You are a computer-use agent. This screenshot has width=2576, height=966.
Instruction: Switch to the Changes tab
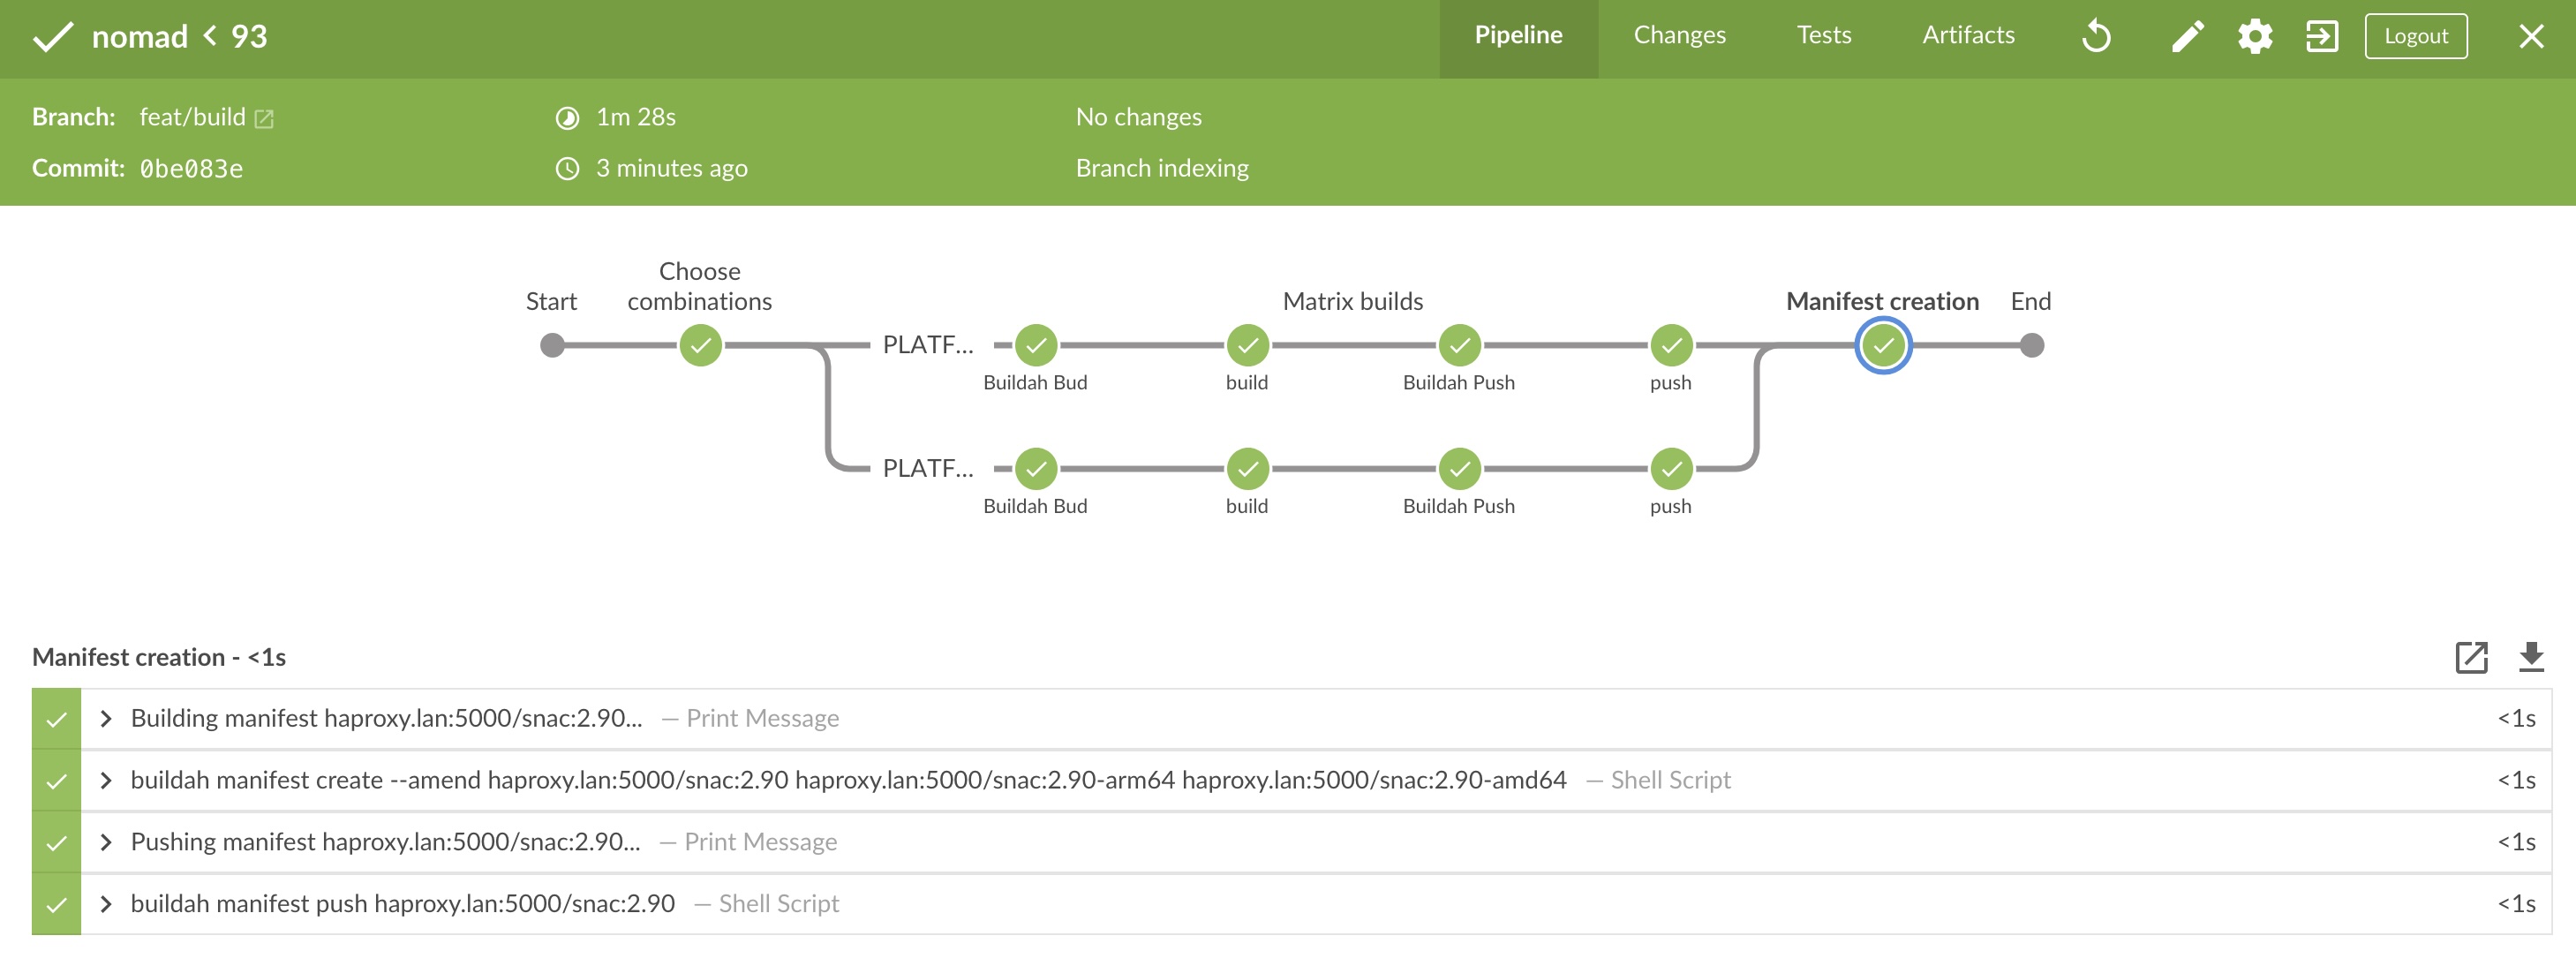[x=1679, y=36]
